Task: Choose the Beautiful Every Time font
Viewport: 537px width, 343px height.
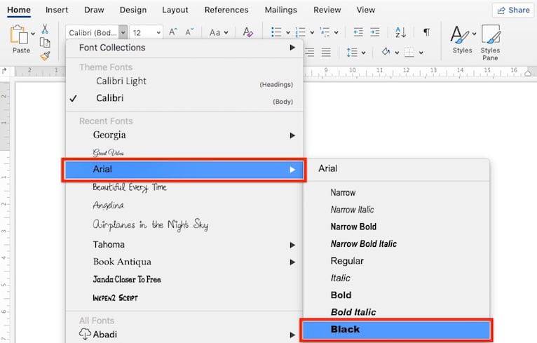Action: 184,187
